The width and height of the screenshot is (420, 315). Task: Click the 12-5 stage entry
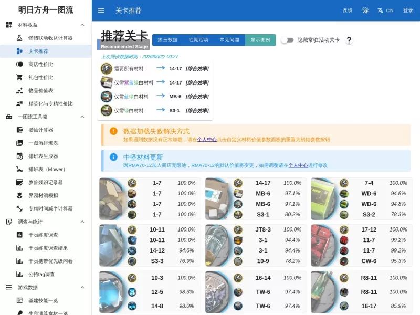pyautogui.click(x=157, y=292)
